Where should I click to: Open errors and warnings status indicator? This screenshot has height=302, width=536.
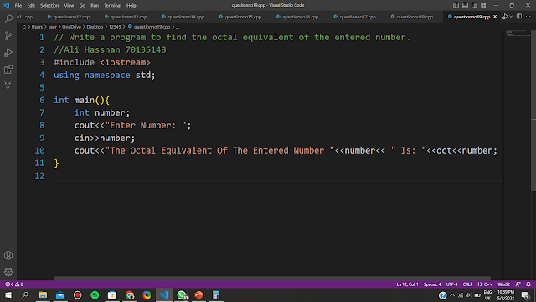coord(14,284)
